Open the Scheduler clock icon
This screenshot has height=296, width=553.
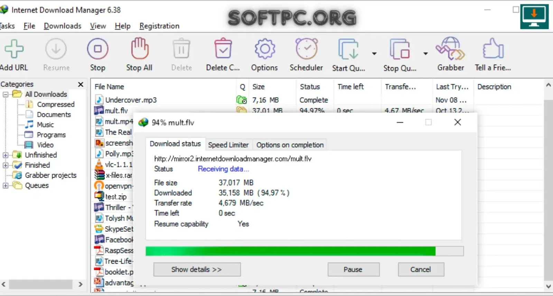click(307, 49)
